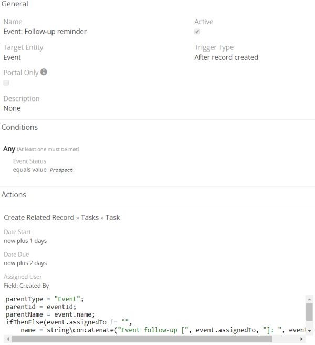Screen dimensions: 315x345
Task: Click the Portal Only info icon
Action: pos(44,72)
